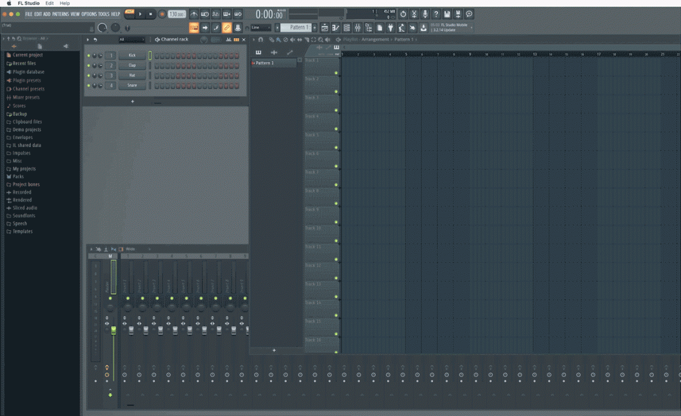Image resolution: width=681 pixels, height=416 pixels.
Task: Open the All channel filter dropdown
Action: click(x=132, y=39)
